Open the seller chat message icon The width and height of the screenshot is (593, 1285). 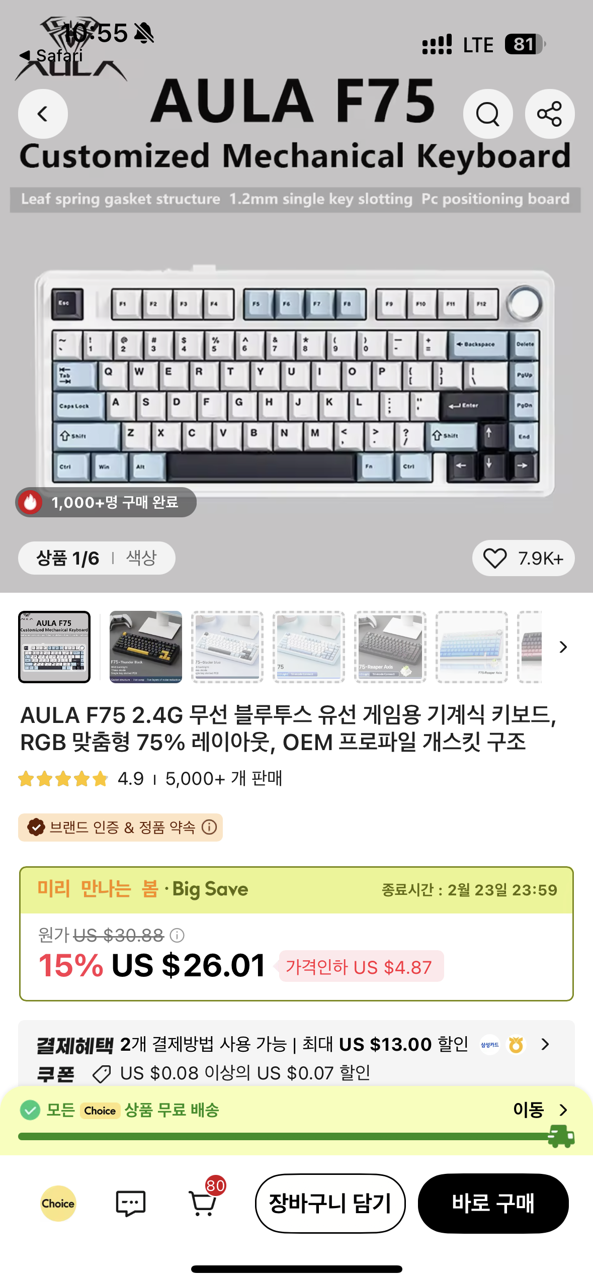131,1203
